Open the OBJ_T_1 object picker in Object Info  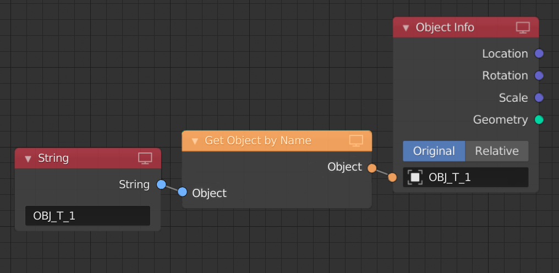click(465, 177)
